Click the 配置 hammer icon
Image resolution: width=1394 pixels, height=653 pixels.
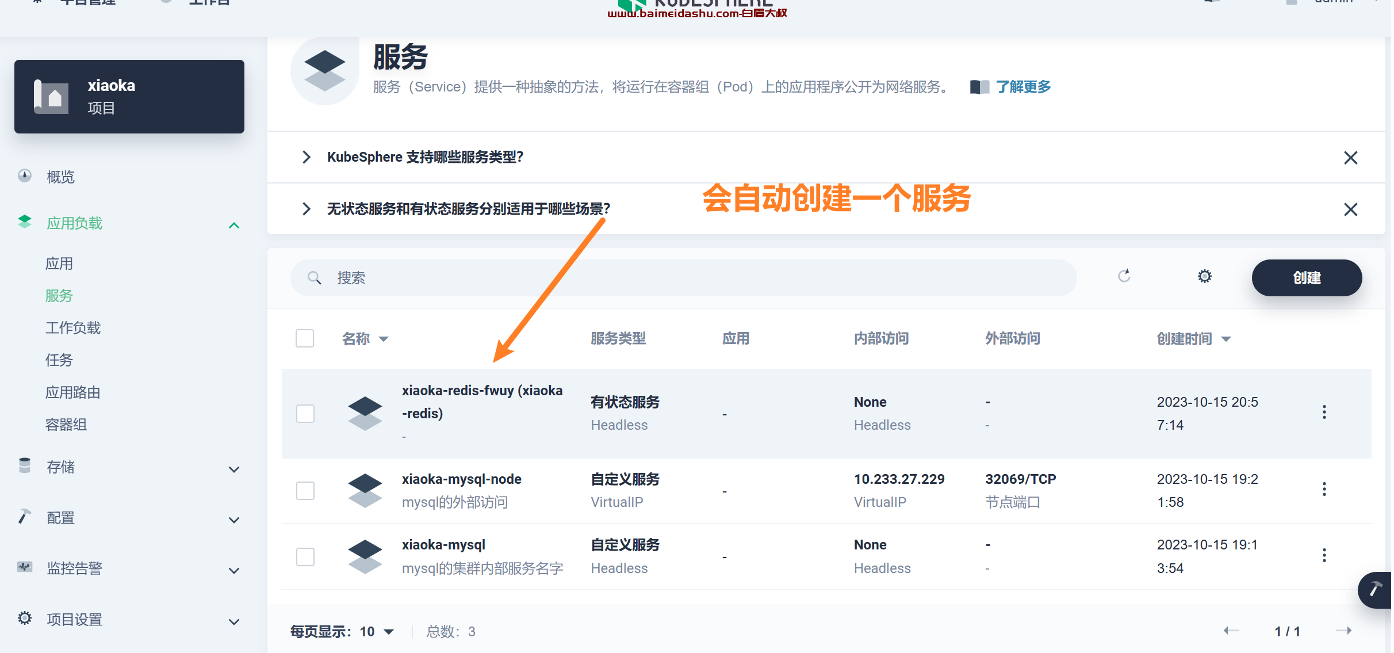(x=25, y=516)
